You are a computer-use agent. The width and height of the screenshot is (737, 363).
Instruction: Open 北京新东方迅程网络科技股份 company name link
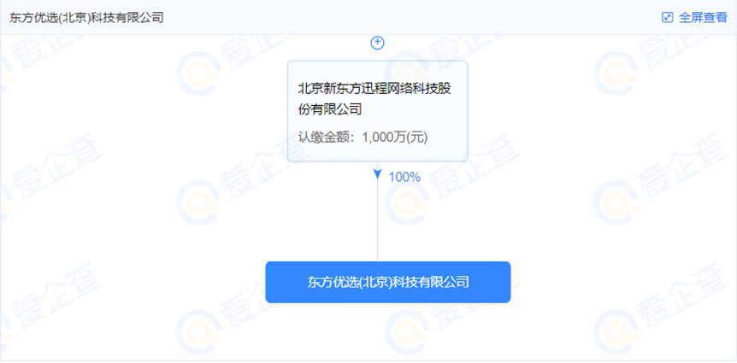(374, 89)
